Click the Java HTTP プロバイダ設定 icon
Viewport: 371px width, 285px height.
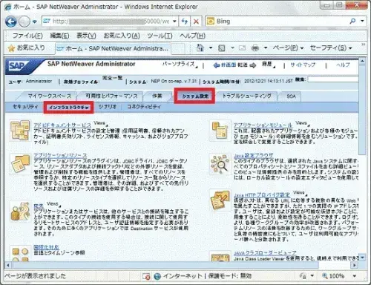tap(220, 200)
